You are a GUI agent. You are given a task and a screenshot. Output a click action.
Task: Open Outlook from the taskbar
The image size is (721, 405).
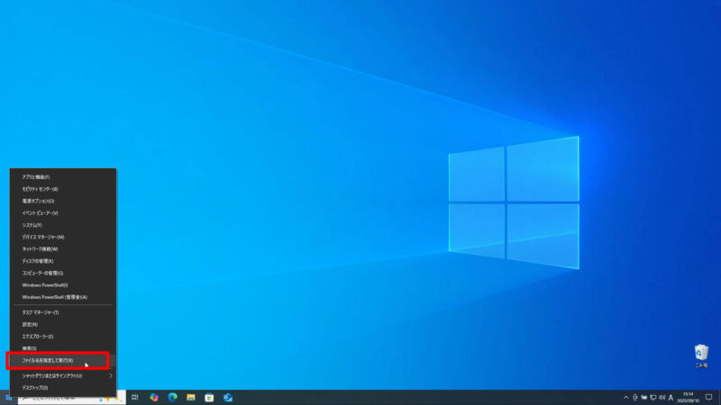[x=228, y=397]
